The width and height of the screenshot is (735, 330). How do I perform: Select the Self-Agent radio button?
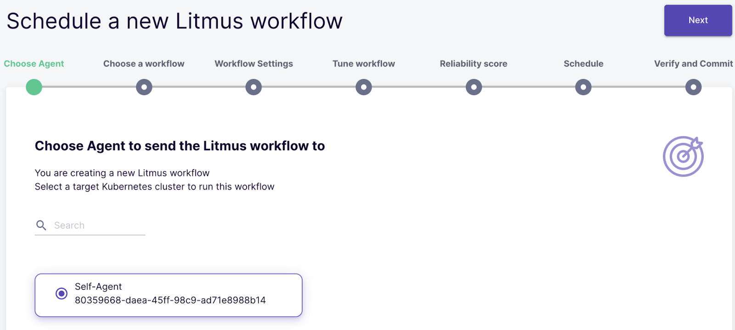click(62, 293)
